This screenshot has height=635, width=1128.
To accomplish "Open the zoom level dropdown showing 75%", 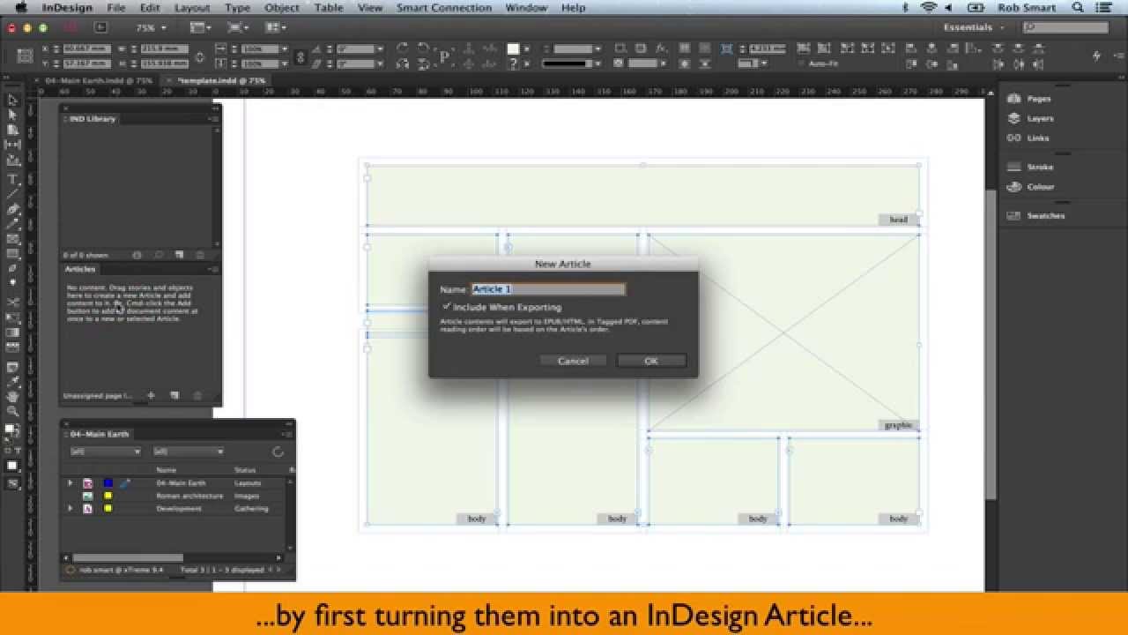I will [x=152, y=28].
